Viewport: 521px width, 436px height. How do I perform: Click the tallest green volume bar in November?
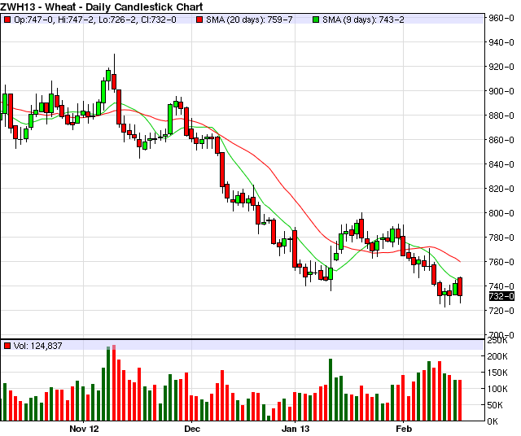(x=108, y=384)
